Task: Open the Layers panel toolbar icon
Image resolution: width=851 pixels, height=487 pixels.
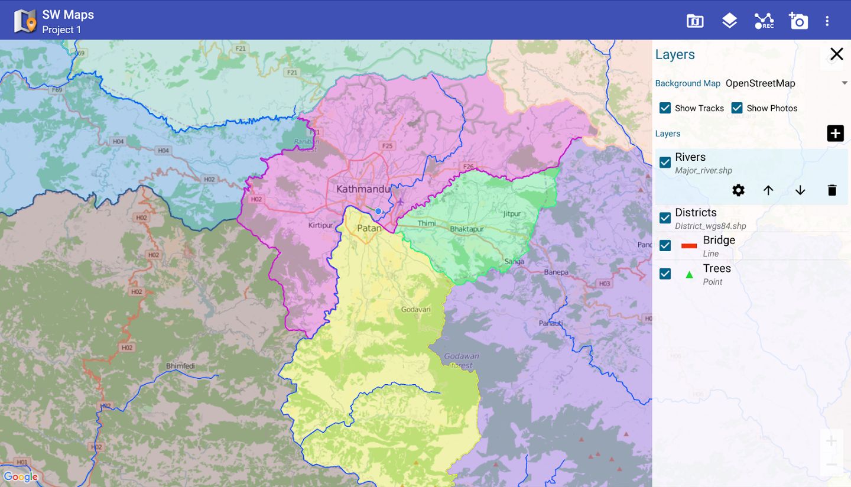Action: (729, 20)
